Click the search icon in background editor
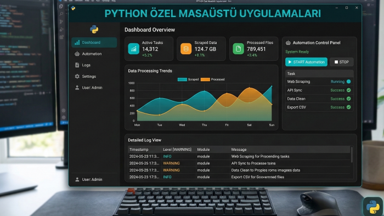The image size is (384, 216). point(61,14)
